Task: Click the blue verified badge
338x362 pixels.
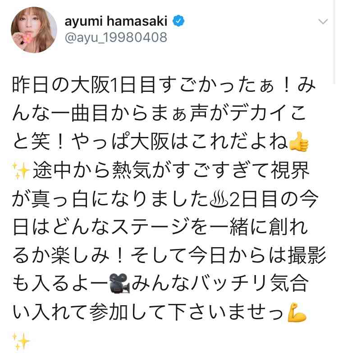Action: 178,21
